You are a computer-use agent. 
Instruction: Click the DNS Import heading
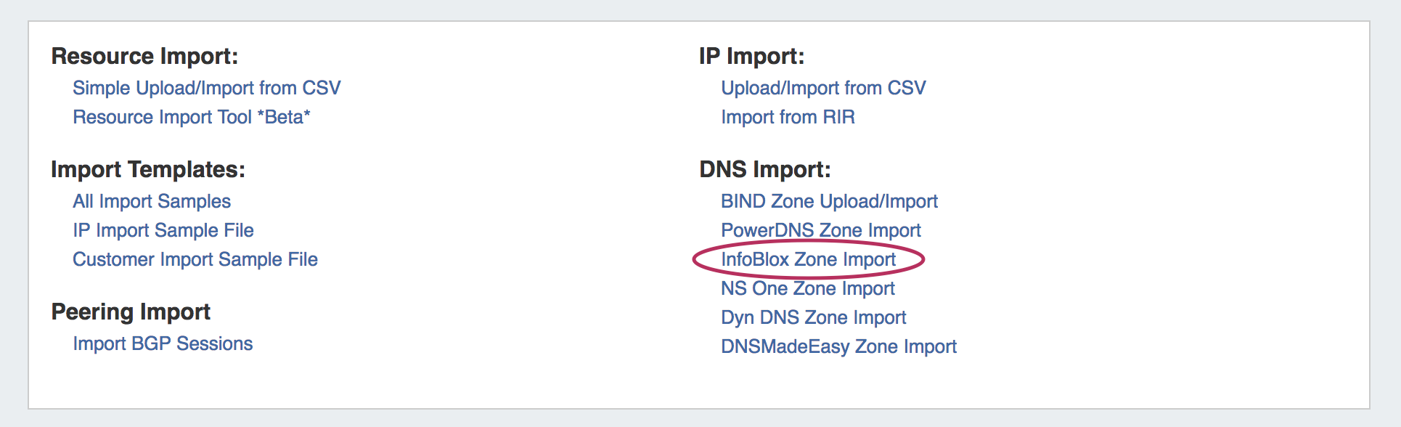pyautogui.click(x=764, y=169)
